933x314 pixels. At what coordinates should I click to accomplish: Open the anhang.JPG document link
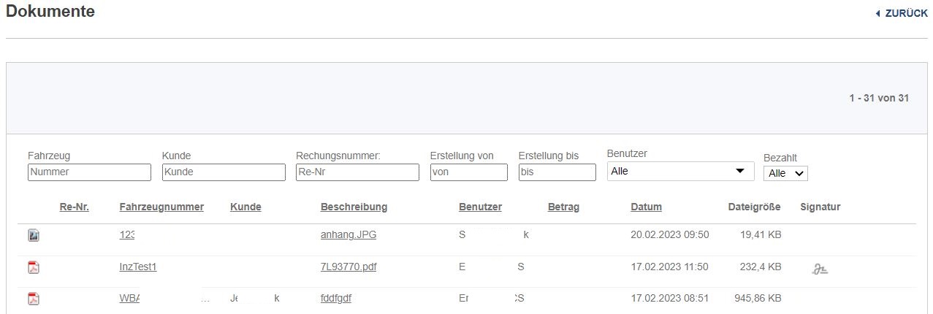349,235
